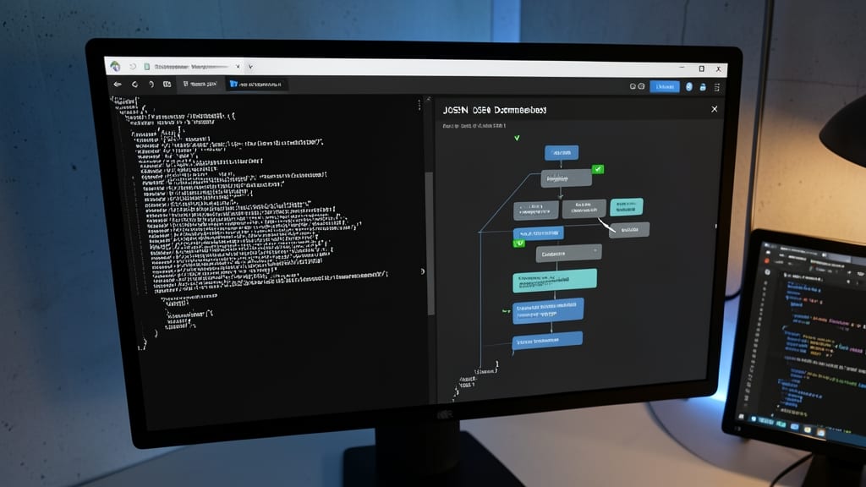Toggle the green checkmark badge beside the gray node
The image size is (866, 487).
(x=598, y=169)
